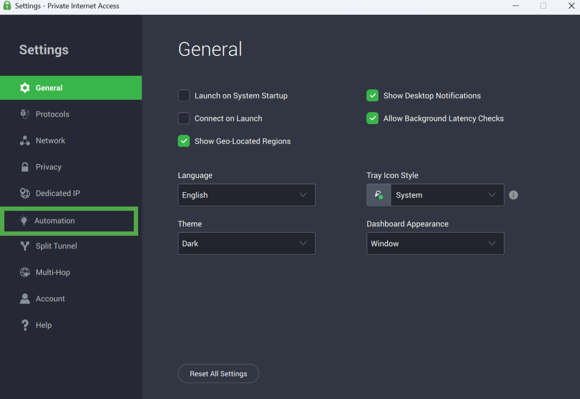Go to the Network settings page
Screen dimensions: 580x399
pyautogui.click(x=71, y=141)
